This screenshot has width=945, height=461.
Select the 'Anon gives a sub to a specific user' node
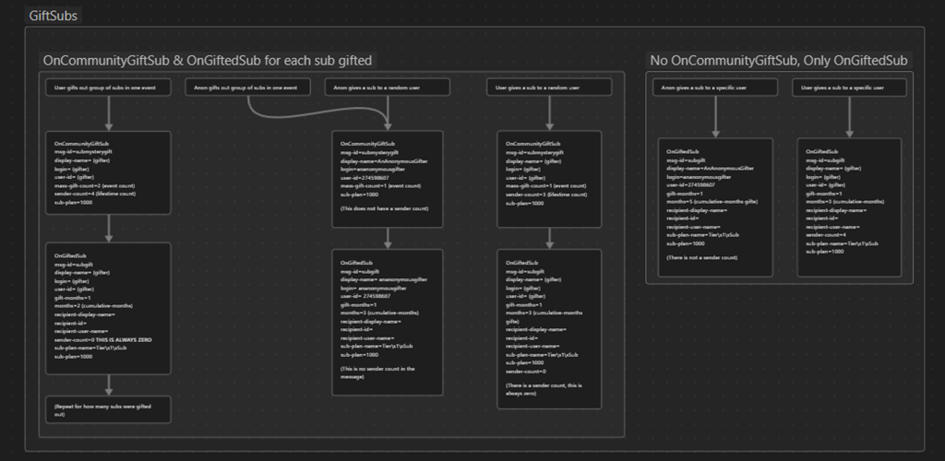pos(715,88)
